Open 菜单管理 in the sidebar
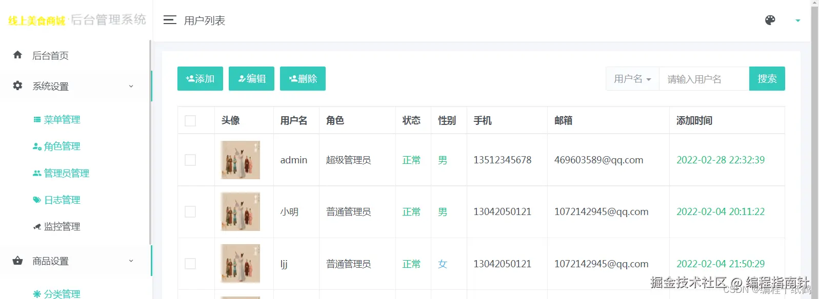 coord(62,119)
